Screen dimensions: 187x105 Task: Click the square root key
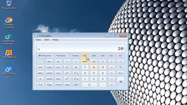(x=121, y=62)
